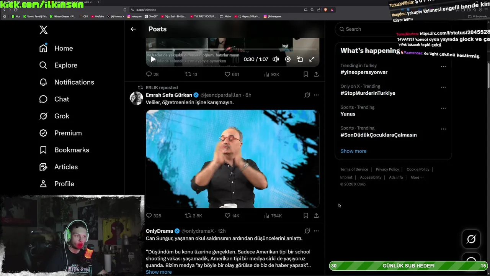Repost the post with 2.8K reposts
490x276 pixels.
pos(193,216)
